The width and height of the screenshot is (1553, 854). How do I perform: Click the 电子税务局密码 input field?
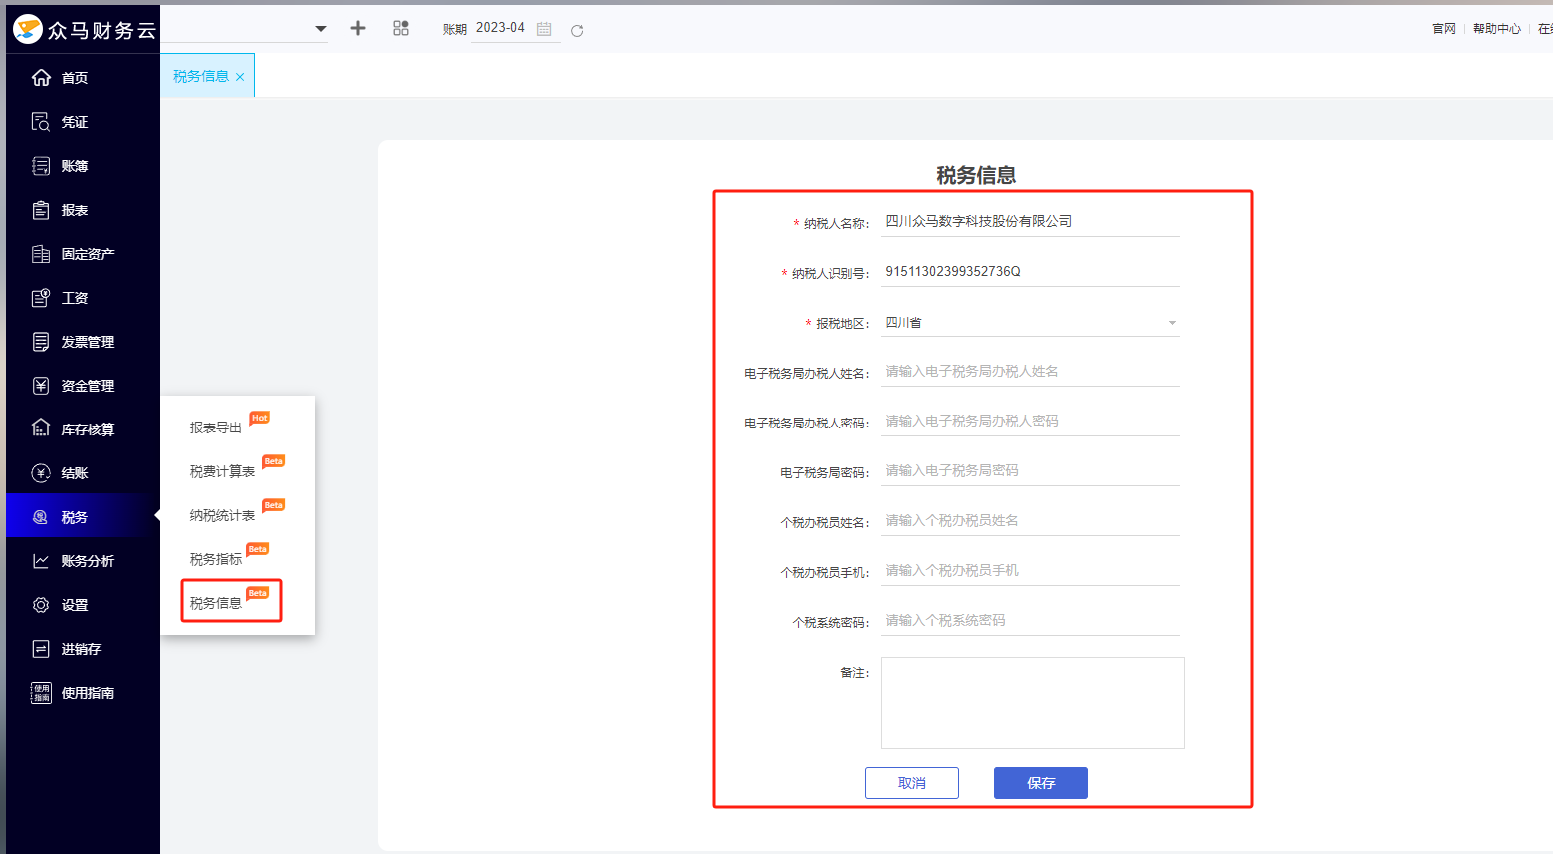[x=1031, y=471]
